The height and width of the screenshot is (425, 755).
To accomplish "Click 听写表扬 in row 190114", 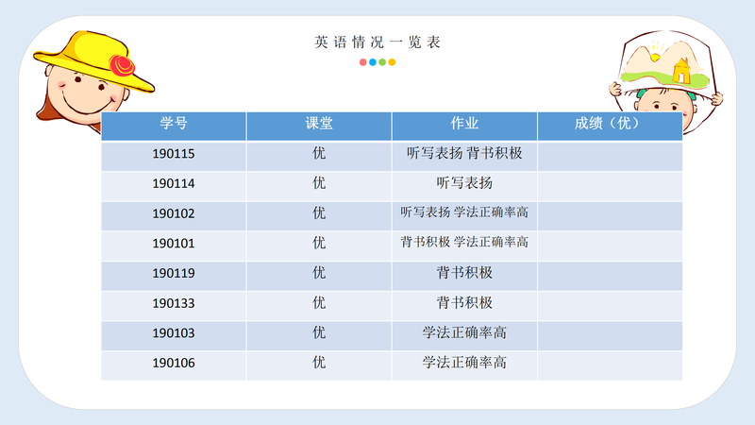I will pos(464,183).
